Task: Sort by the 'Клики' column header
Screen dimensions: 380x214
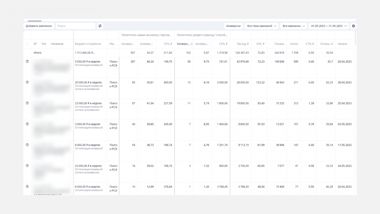Action: tap(294, 44)
